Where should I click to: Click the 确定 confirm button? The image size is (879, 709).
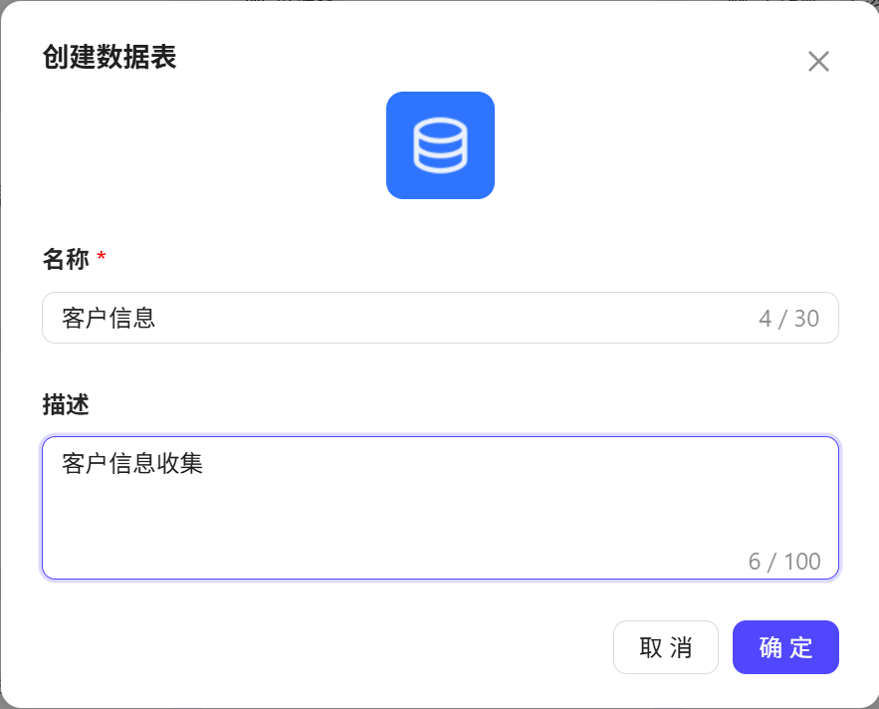tap(785, 647)
